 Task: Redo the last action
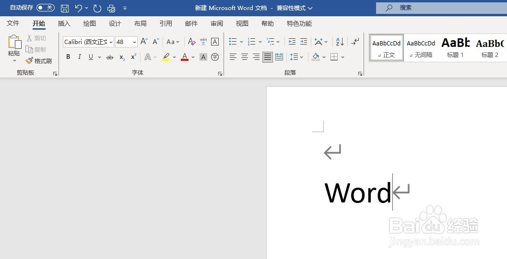[97, 8]
